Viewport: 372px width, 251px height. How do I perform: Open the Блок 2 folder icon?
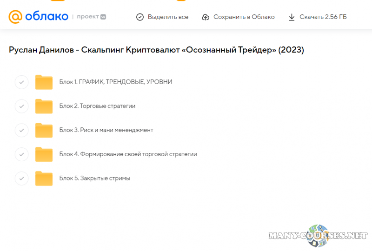coord(44,106)
